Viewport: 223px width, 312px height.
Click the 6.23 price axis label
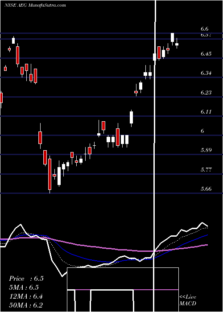(x=206, y=93)
